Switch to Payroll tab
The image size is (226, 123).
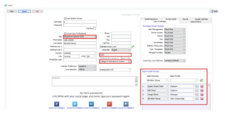pos(185,19)
